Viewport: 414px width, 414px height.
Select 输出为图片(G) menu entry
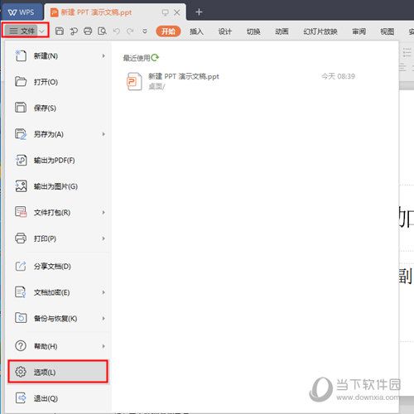[x=58, y=186]
